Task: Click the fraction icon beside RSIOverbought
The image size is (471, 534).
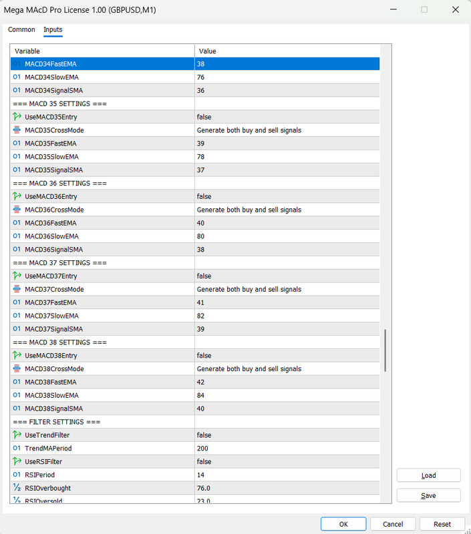Action: click(x=17, y=488)
